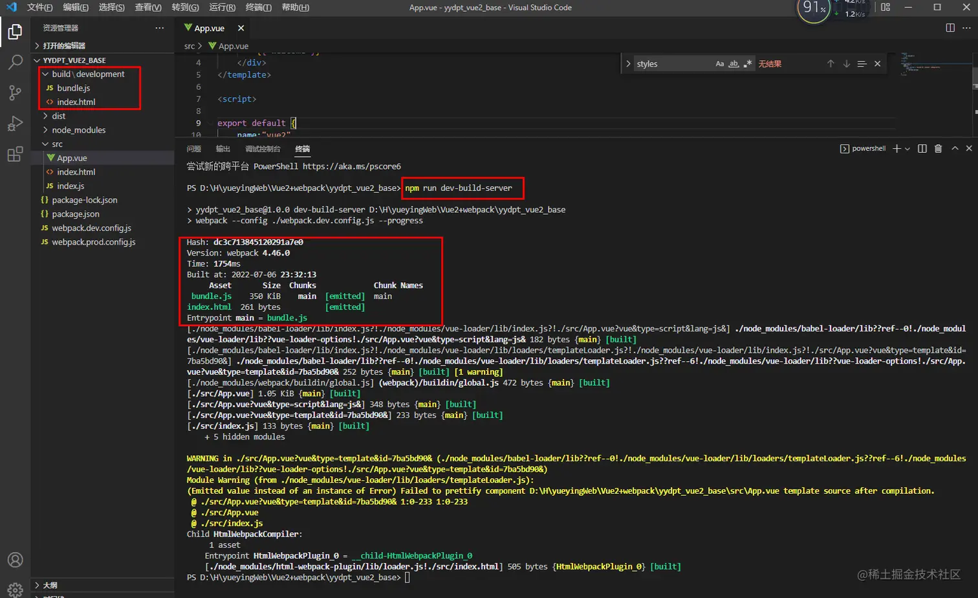Go to the next find match
This screenshot has width=978, height=598.
click(x=846, y=63)
